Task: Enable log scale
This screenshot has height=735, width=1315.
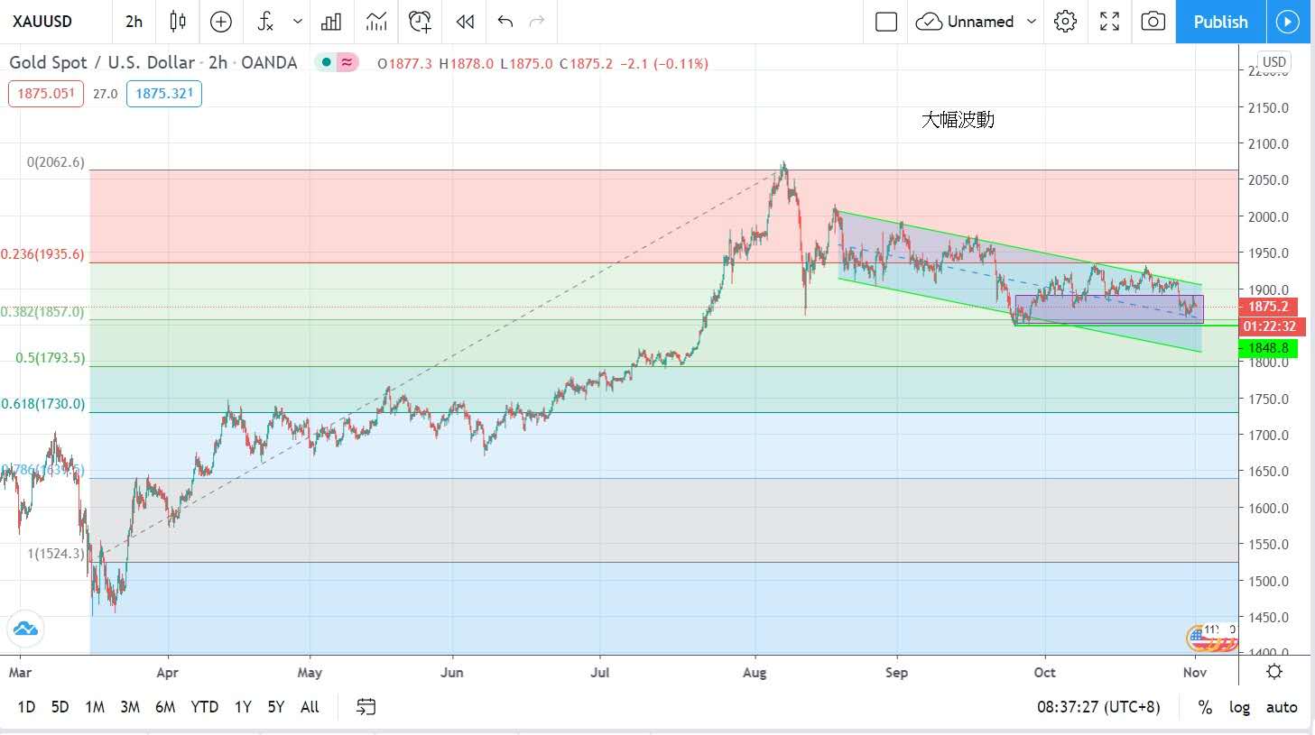Action: coord(1239,707)
